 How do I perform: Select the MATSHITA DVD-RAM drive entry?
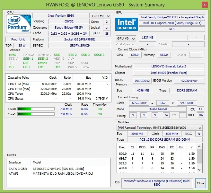pos(58,174)
